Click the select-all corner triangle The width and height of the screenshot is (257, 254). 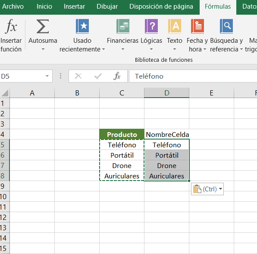coord(5,93)
